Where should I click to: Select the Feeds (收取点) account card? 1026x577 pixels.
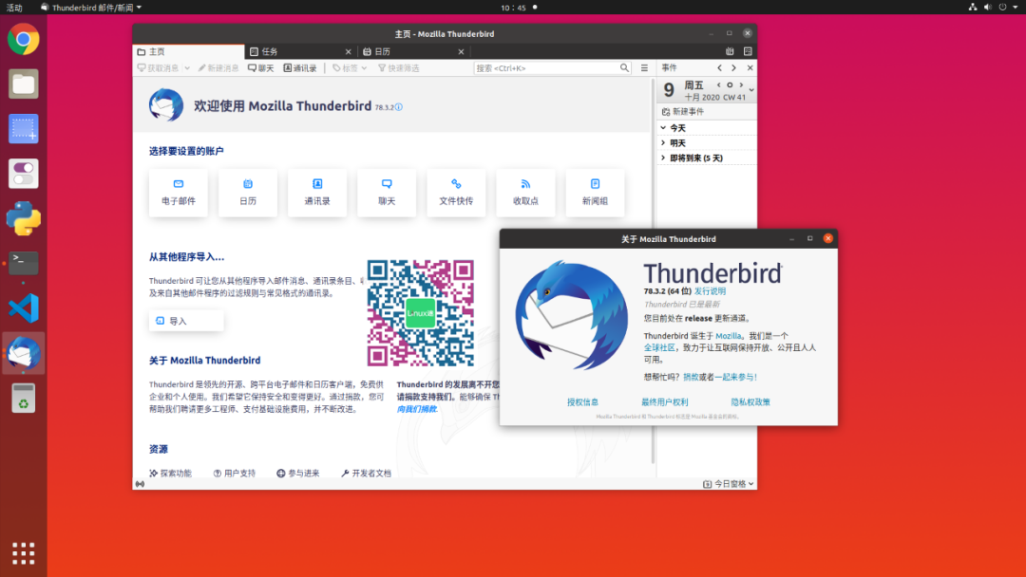point(525,193)
